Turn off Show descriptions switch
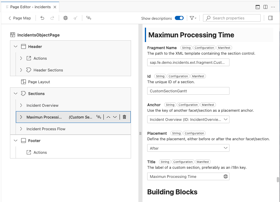The image size is (280, 202). (x=179, y=18)
